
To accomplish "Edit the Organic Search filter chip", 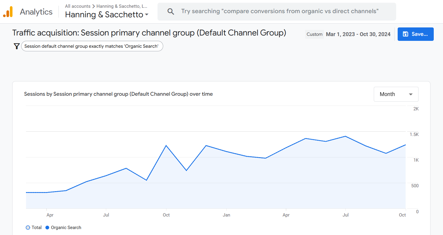I will coord(92,46).
